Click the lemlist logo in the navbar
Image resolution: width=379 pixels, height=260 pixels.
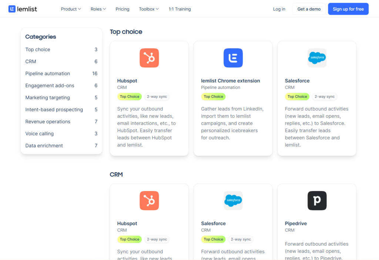click(22, 9)
